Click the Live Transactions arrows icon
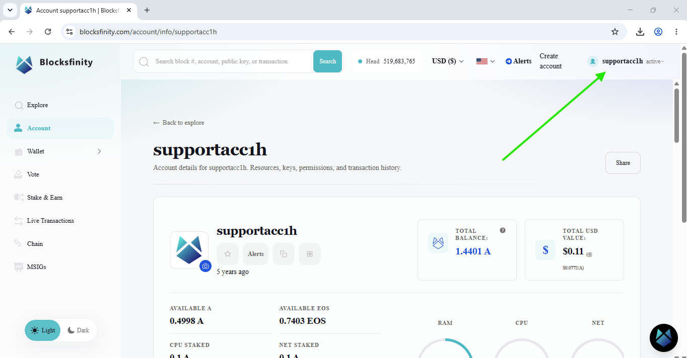 19,221
